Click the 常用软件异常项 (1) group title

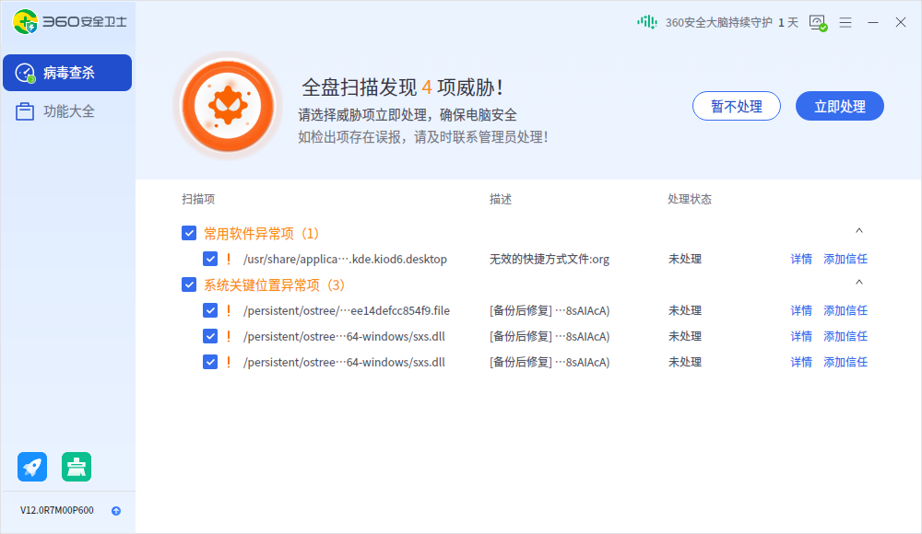coord(261,234)
